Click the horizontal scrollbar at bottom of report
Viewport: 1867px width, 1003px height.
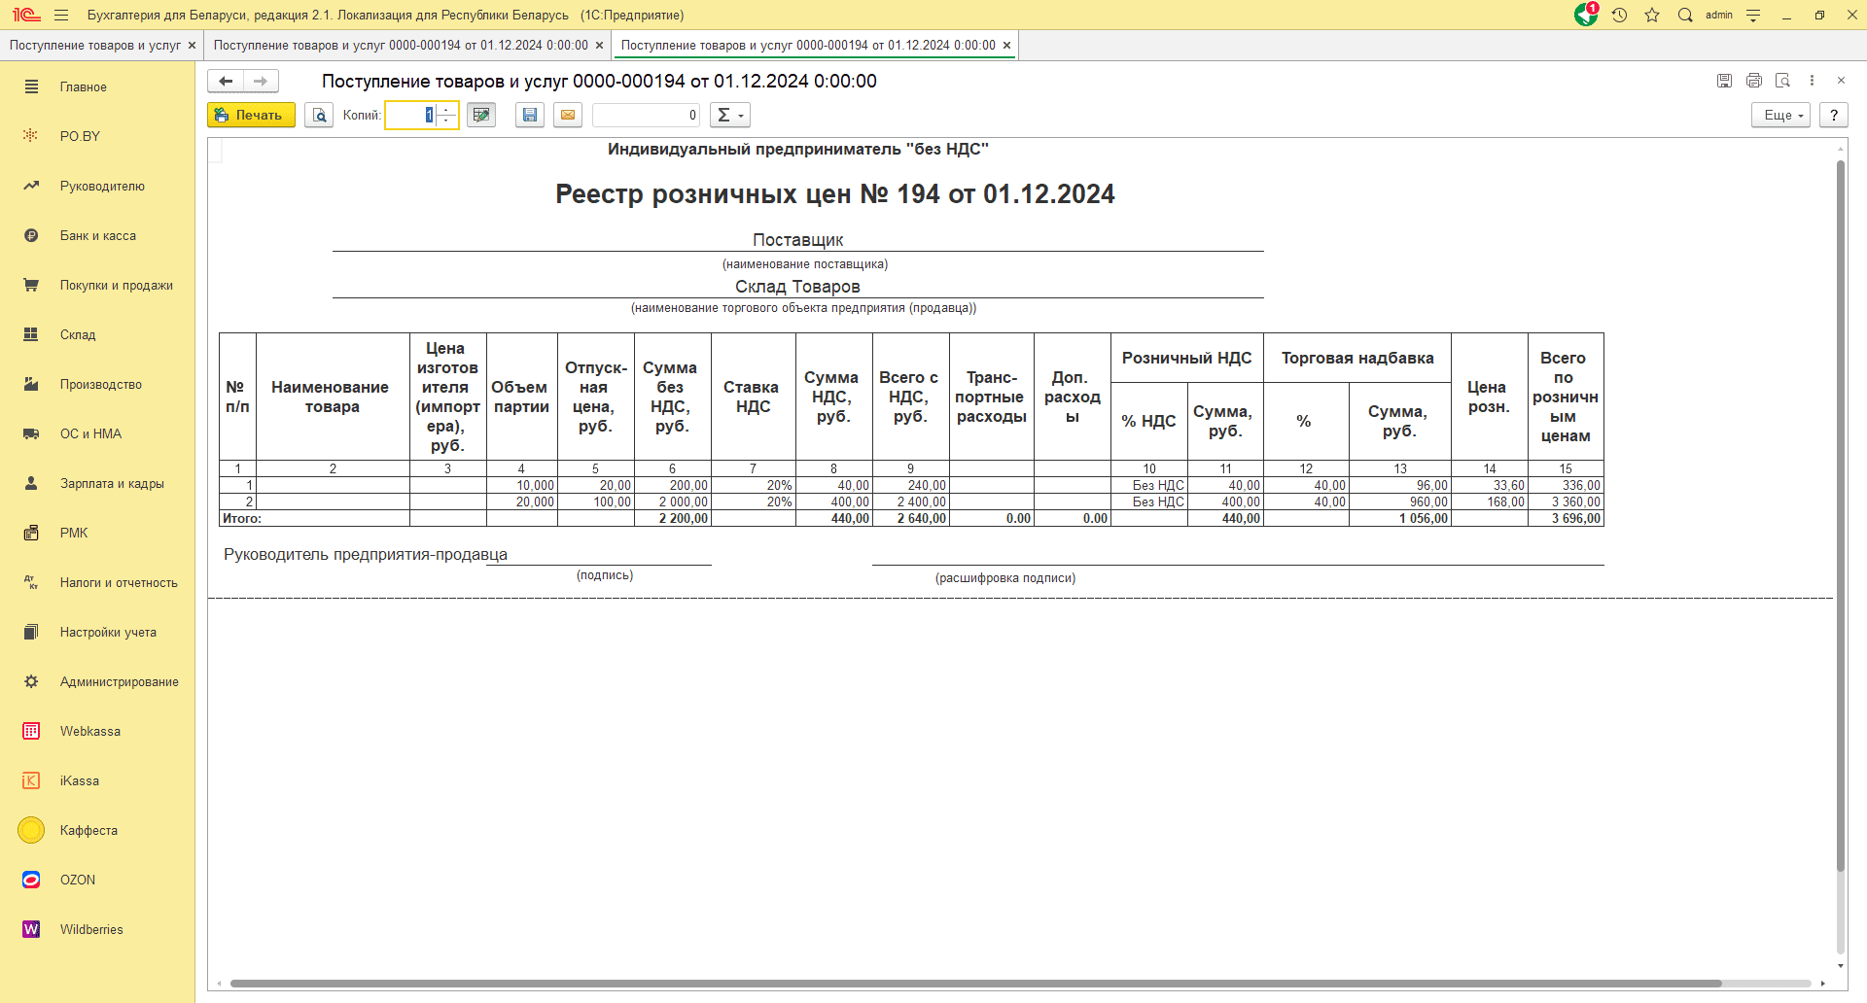click(x=972, y=984)
